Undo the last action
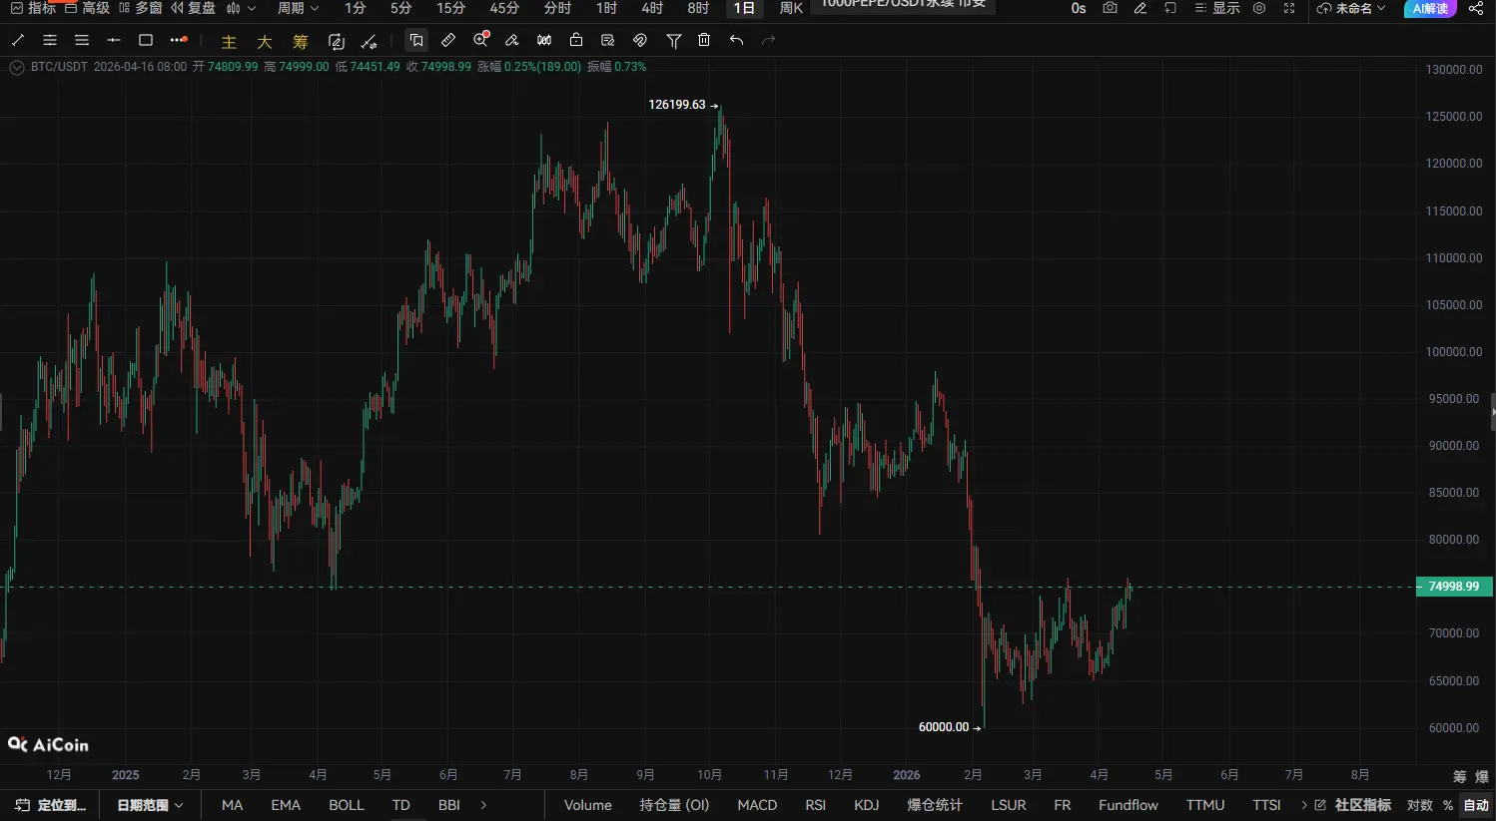1496x821 pixels. [736, 41]
